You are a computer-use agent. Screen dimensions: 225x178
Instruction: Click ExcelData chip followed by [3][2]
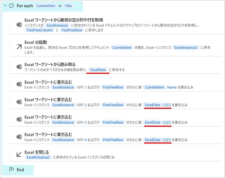click(152, 140)
